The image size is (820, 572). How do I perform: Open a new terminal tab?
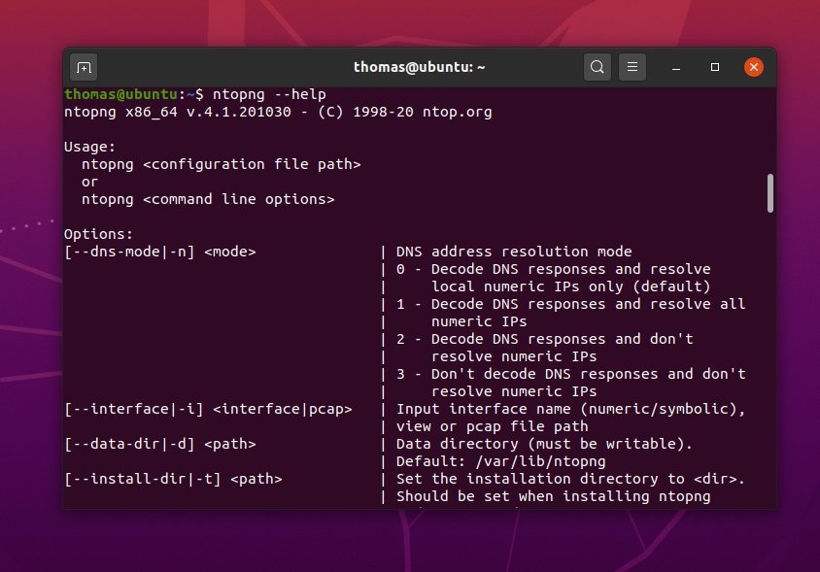[x=84, y=67]
